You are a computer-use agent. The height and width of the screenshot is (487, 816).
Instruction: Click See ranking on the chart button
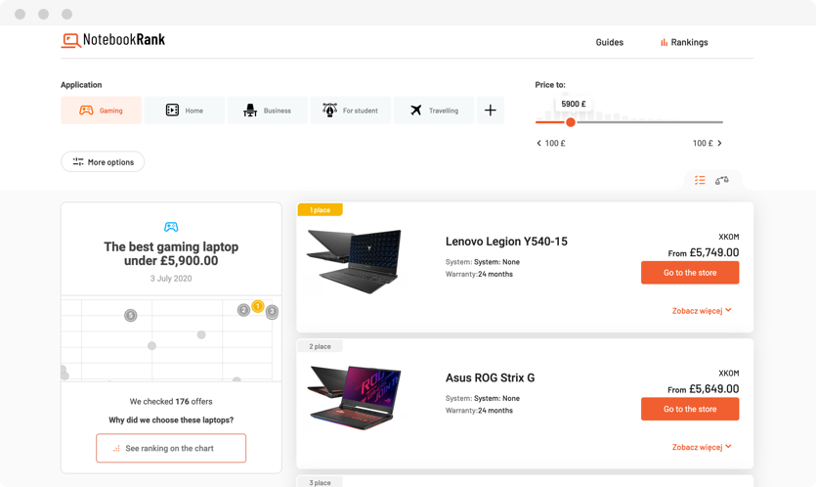pyautogui.click(x=171, y=448)
